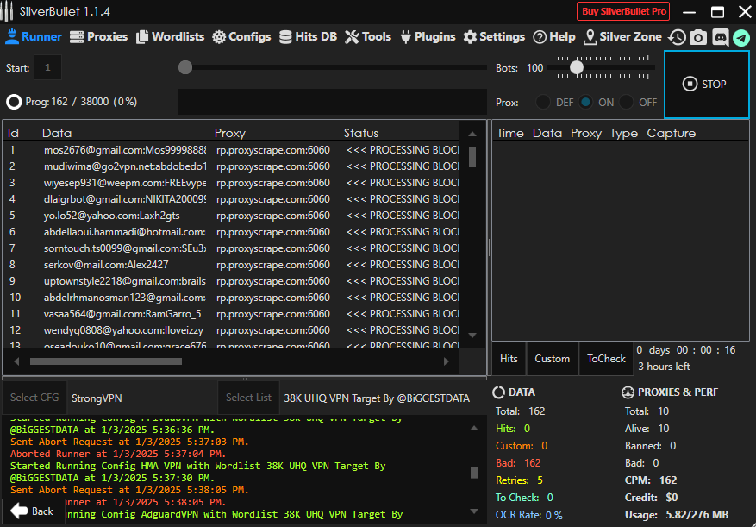This screenshot has height=527, width=756.
Task: Select the DEF proxy radio option
Action: (x=543, y=102)
